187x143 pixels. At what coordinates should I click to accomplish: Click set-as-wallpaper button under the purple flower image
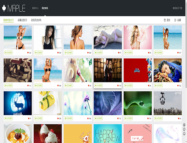pos(69,118)
